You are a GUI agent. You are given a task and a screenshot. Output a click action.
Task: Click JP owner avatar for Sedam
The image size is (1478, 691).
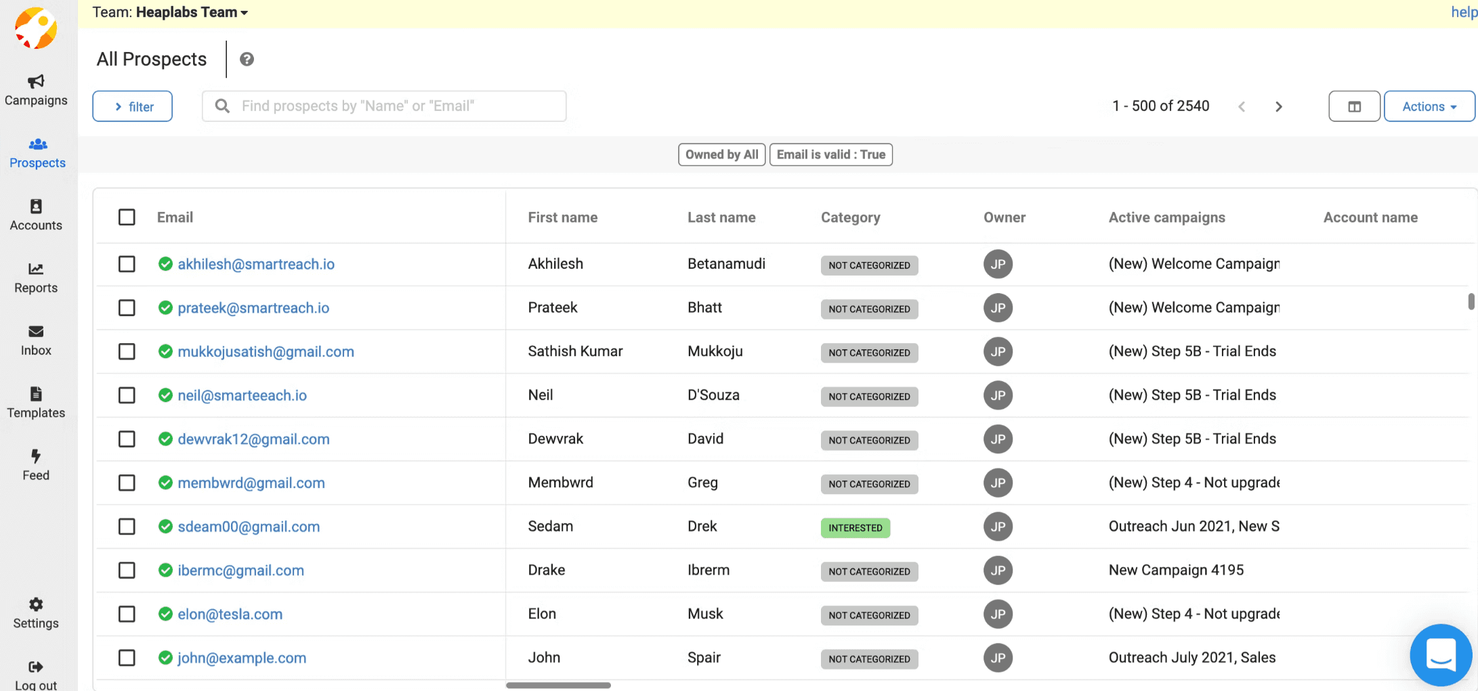pyautogui.click(x=998, y=527)
